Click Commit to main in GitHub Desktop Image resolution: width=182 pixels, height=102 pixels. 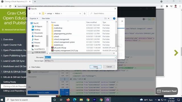click(x=43, y=93)
